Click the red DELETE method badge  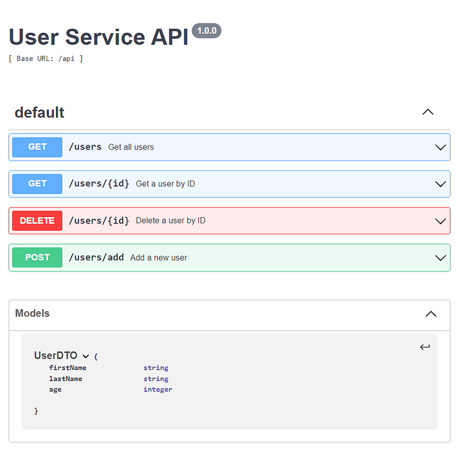(x=37, y=220)
